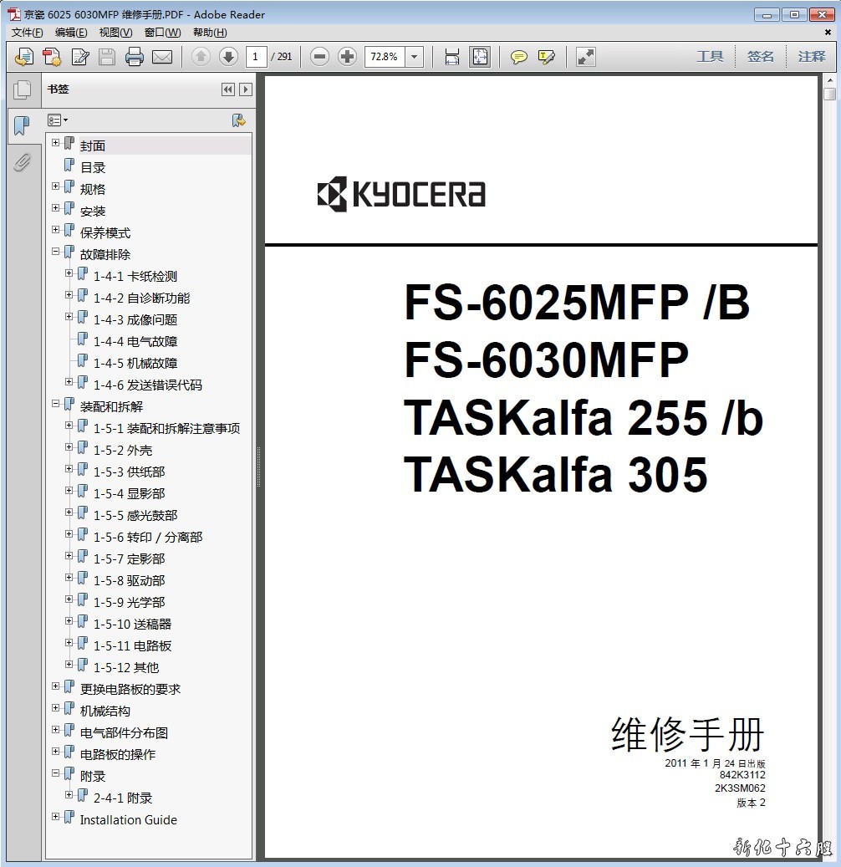This screenshot has width=841, height=867.
Task: Open the zoom percentage dropdown
Action: (x=415, y=57)
